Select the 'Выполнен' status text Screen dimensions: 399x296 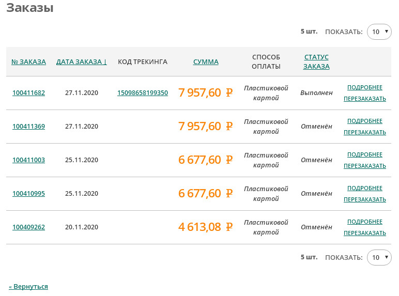[x=316, y=93]
